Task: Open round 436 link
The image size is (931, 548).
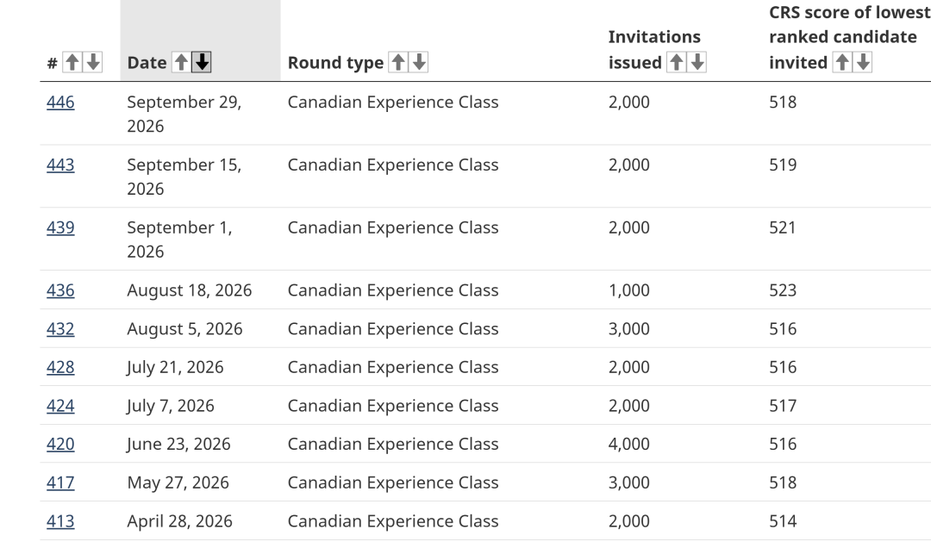Action: coord(60,290)
